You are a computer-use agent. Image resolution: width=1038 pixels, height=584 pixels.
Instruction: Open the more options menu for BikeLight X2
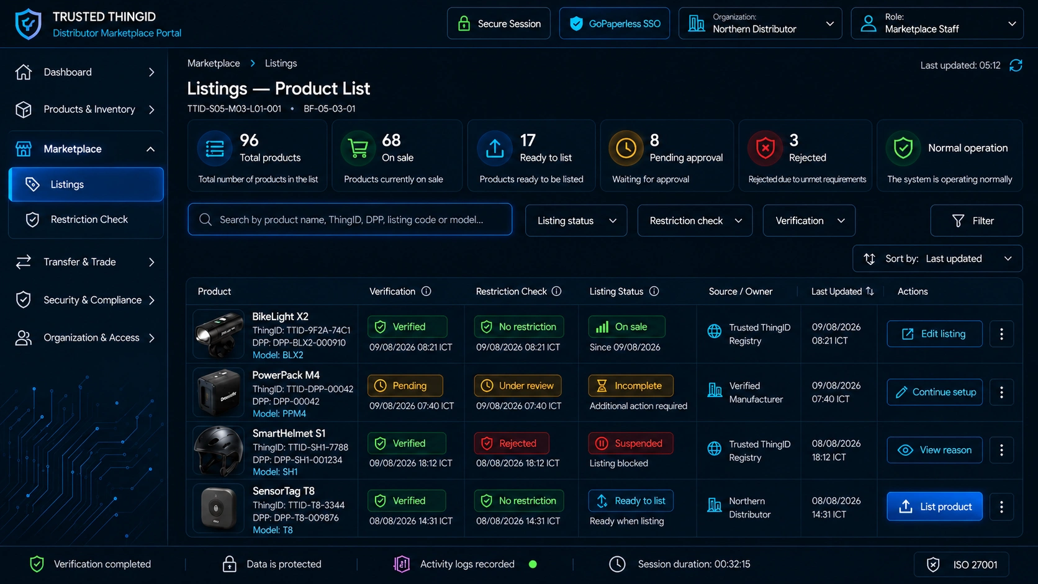[x=1001, y=334]
